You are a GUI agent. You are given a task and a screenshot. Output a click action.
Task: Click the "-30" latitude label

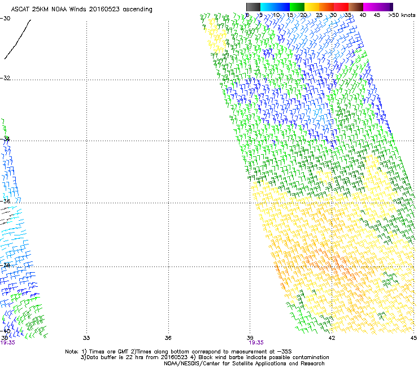(x=5, y=19)
